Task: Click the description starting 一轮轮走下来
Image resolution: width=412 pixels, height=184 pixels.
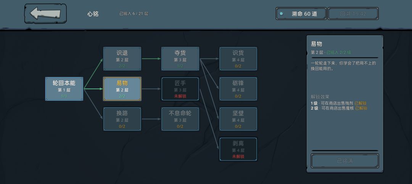Action: point(344,66)
